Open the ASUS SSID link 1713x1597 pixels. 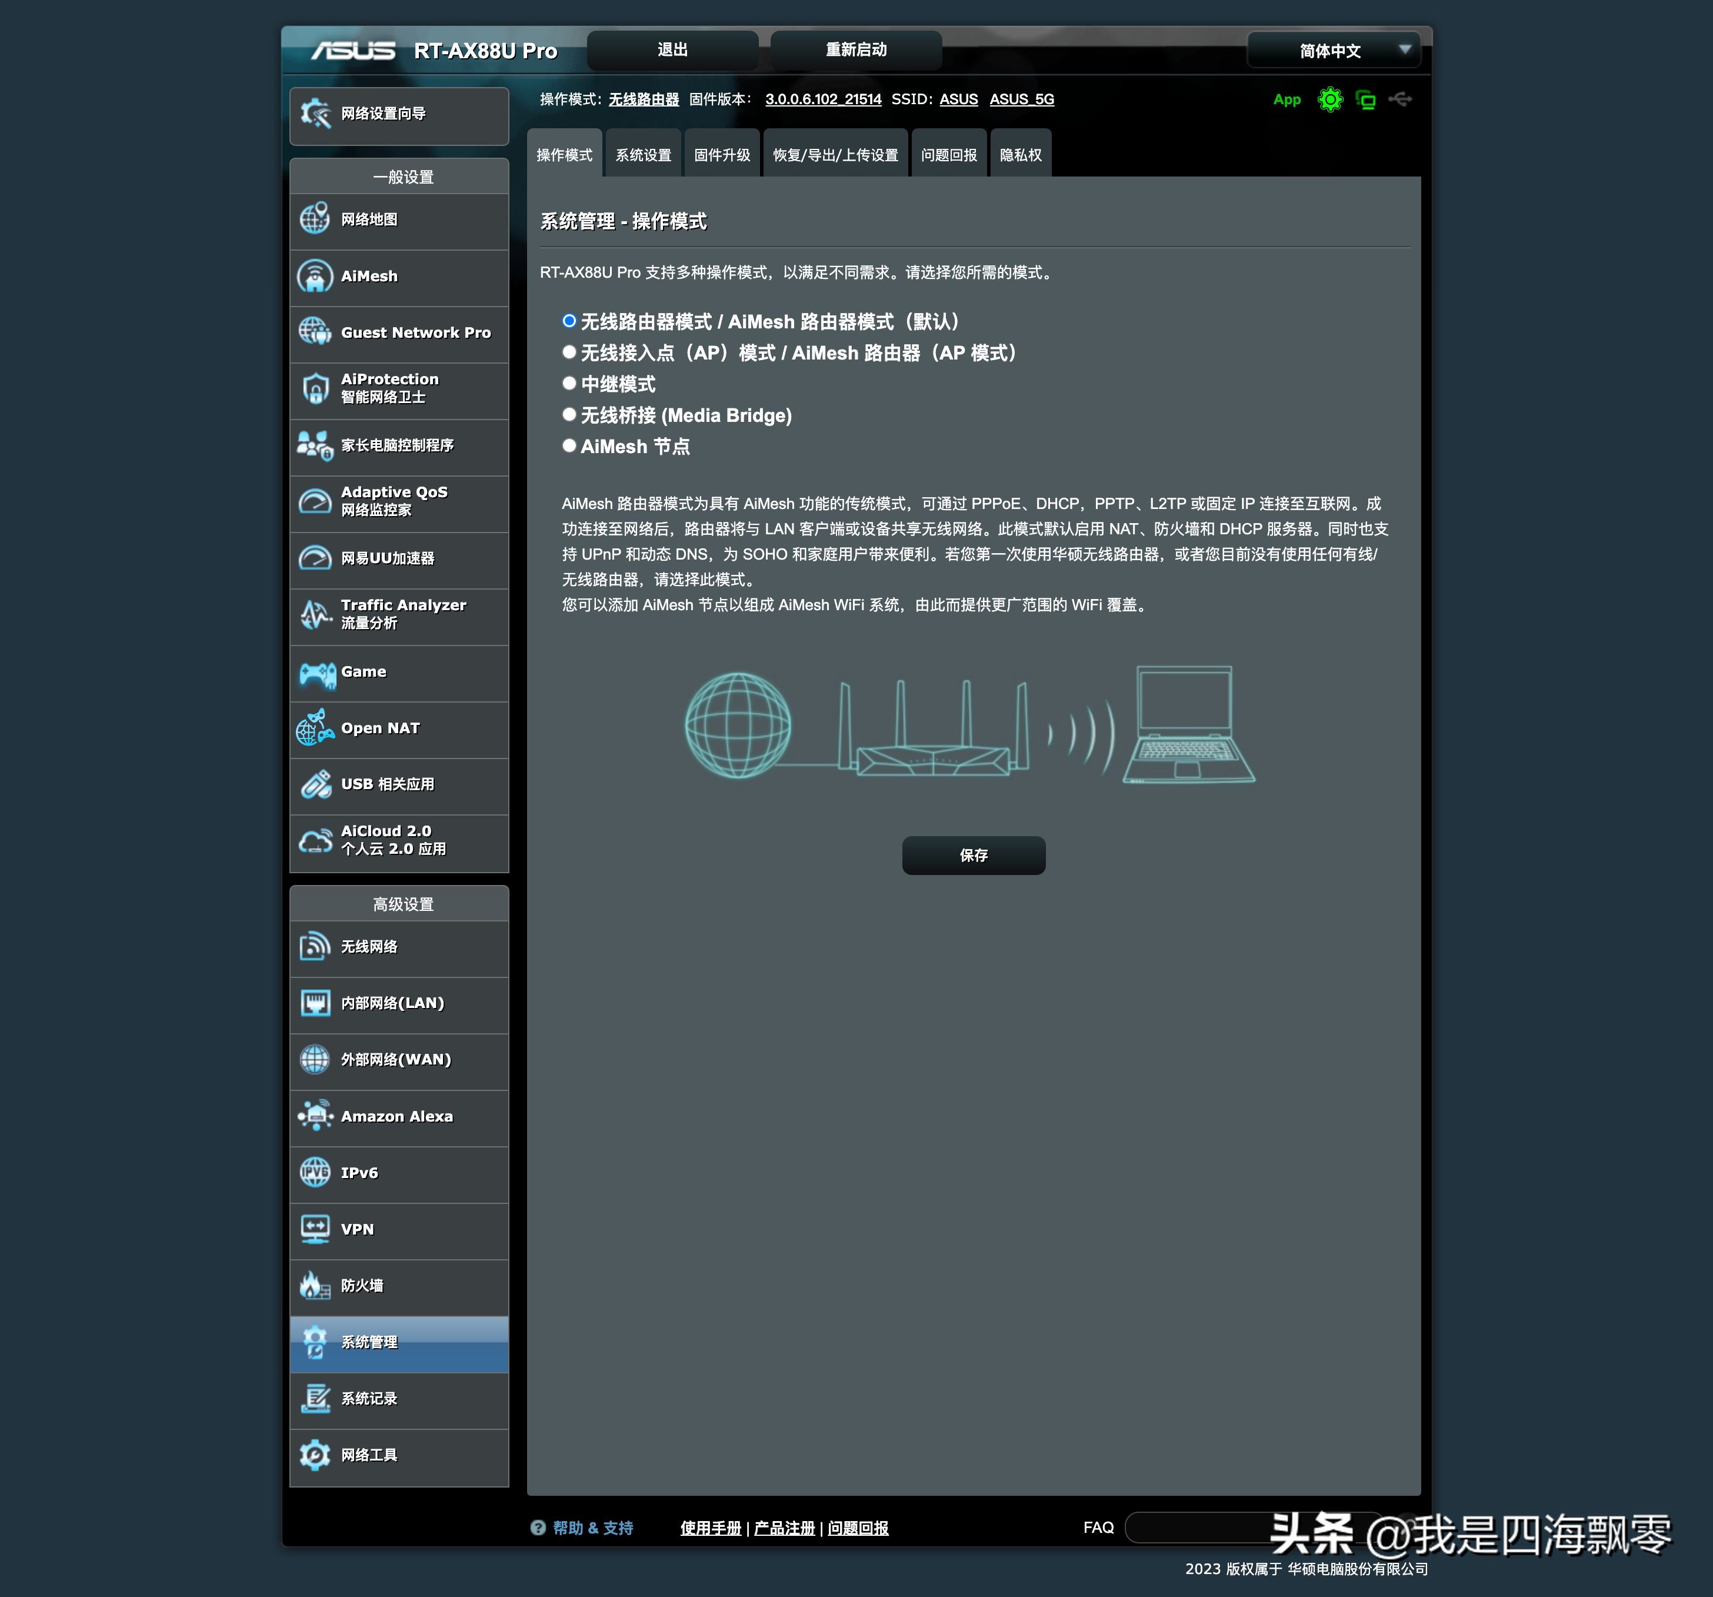pos(959,99)
